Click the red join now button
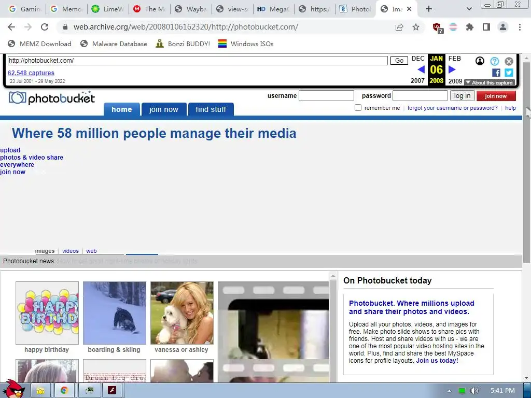 (496, 96)
